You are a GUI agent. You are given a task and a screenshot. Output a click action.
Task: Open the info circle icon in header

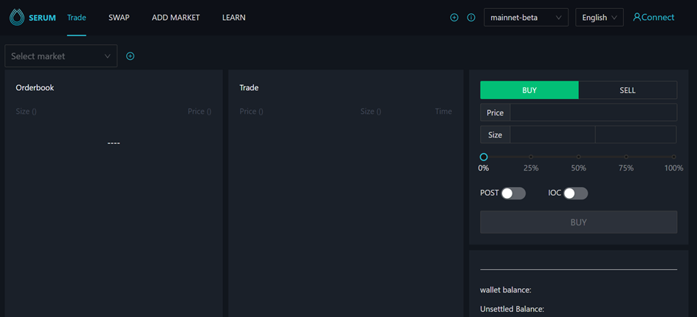[x=471, y=18]
